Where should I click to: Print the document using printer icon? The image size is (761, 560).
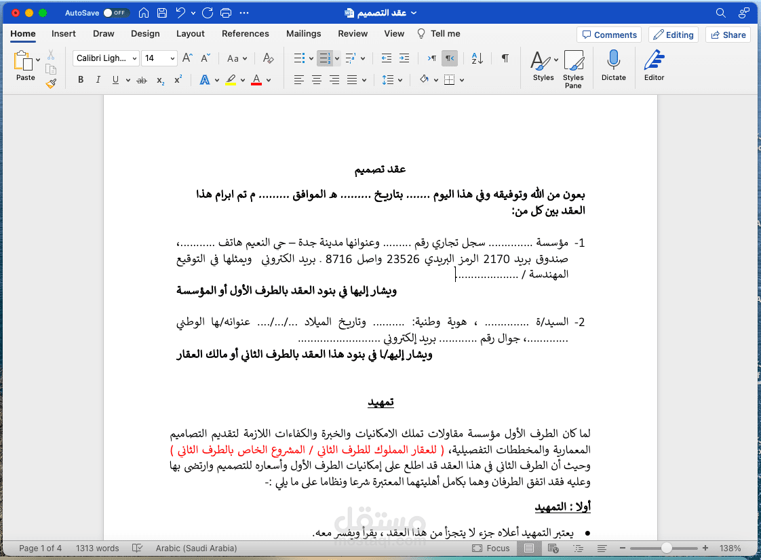click(x=226, y=13)
